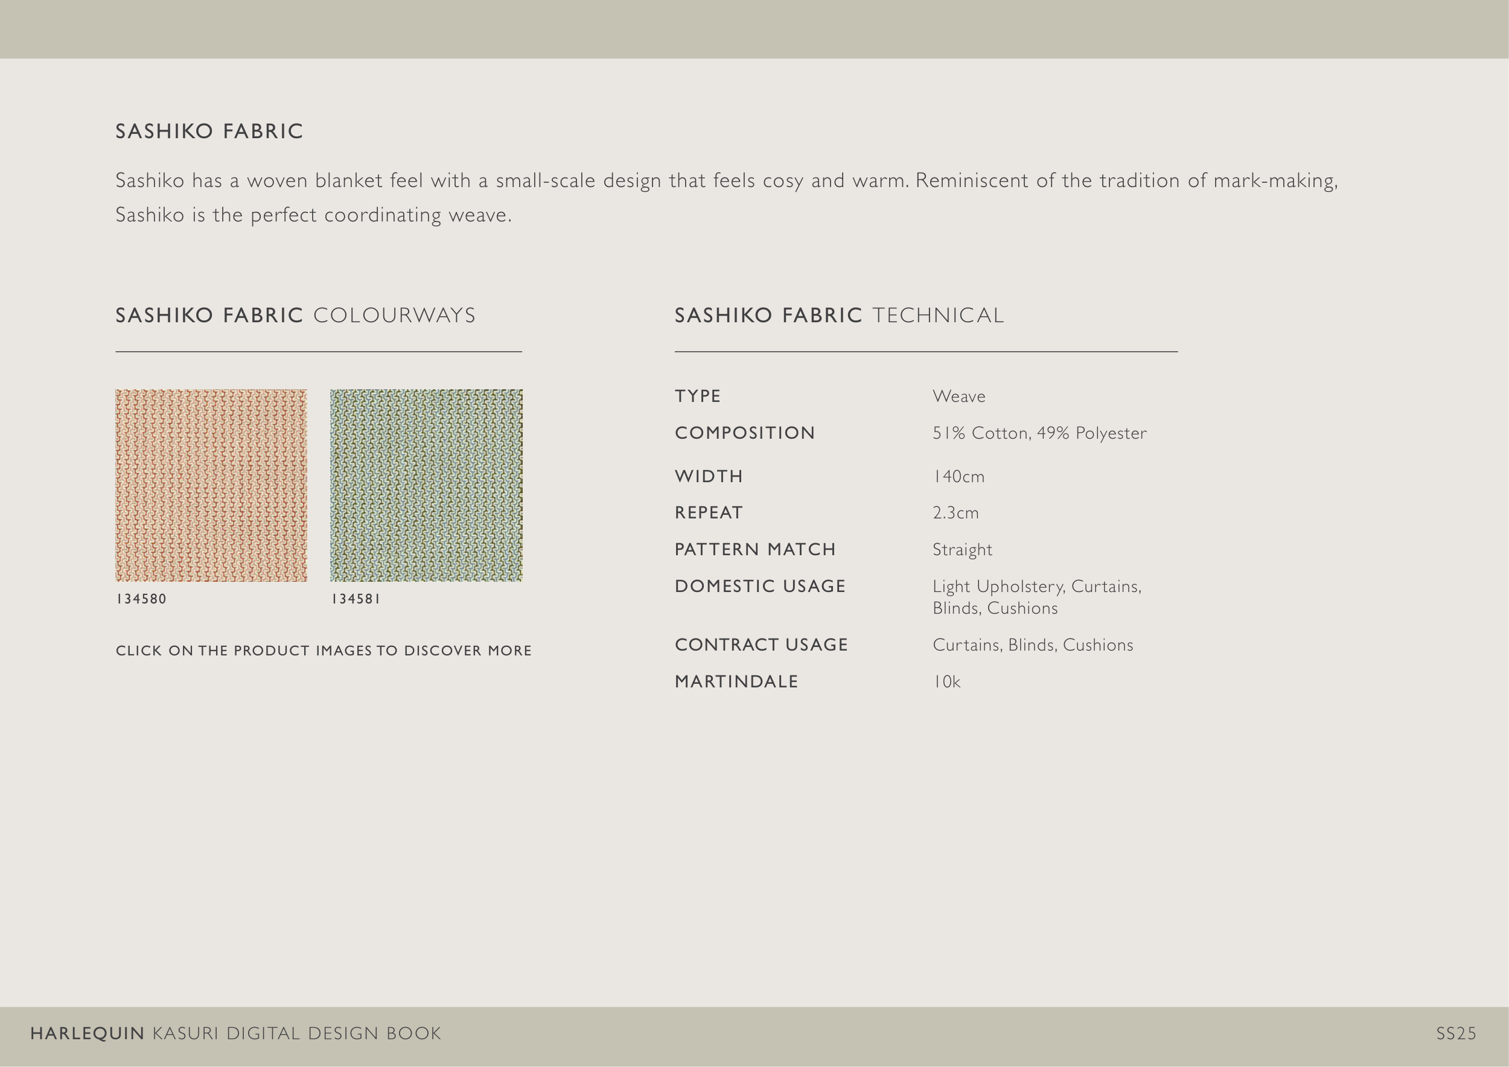Click Kasuri Digital Design Book footer text
1509x1067 pixels.
click(x=296, y=1033)
